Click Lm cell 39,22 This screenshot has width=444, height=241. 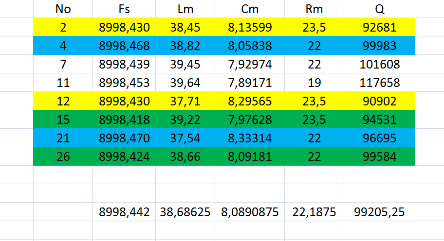(185, 120)
